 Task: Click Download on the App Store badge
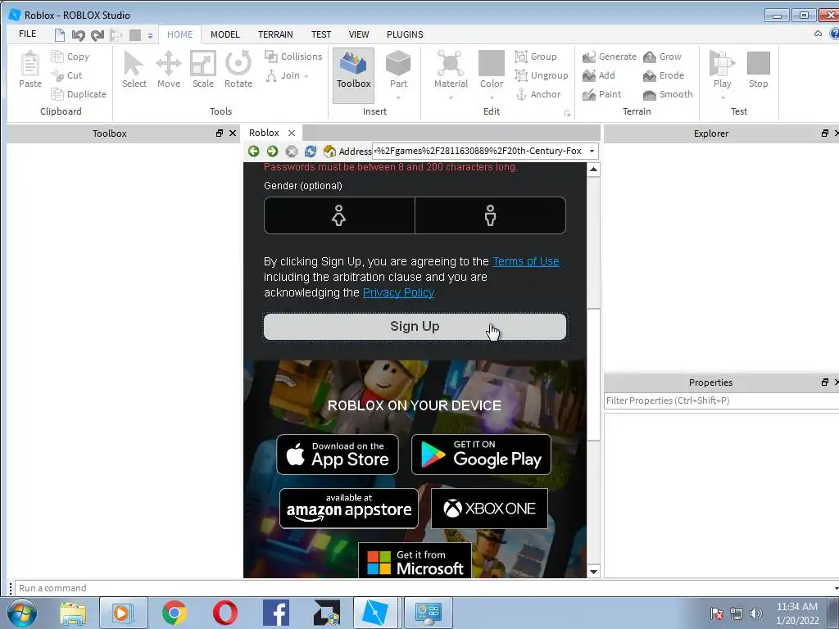338,455
